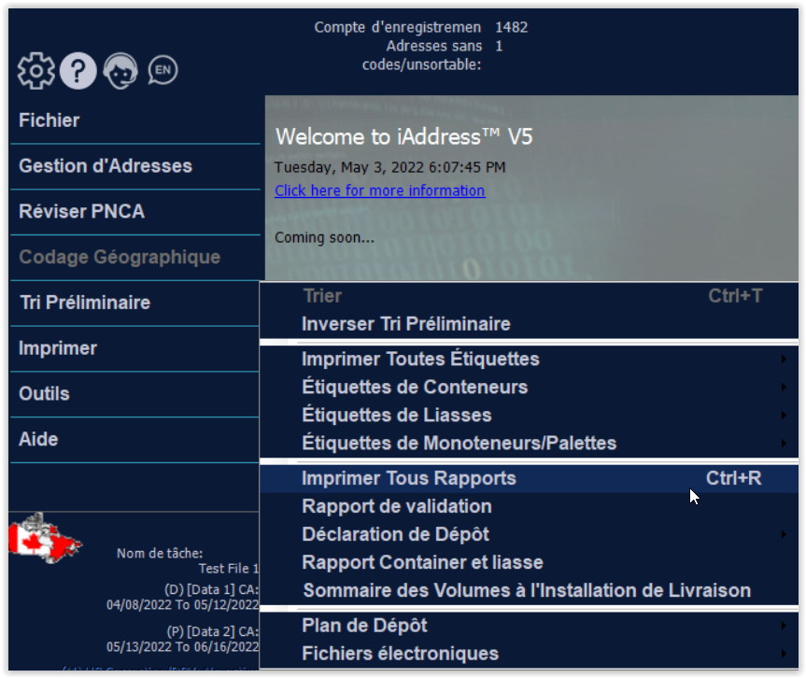Screen dimensions: 806x678
Task: Click the Ctrl+T shortcut label
Action: click(736, 296)
